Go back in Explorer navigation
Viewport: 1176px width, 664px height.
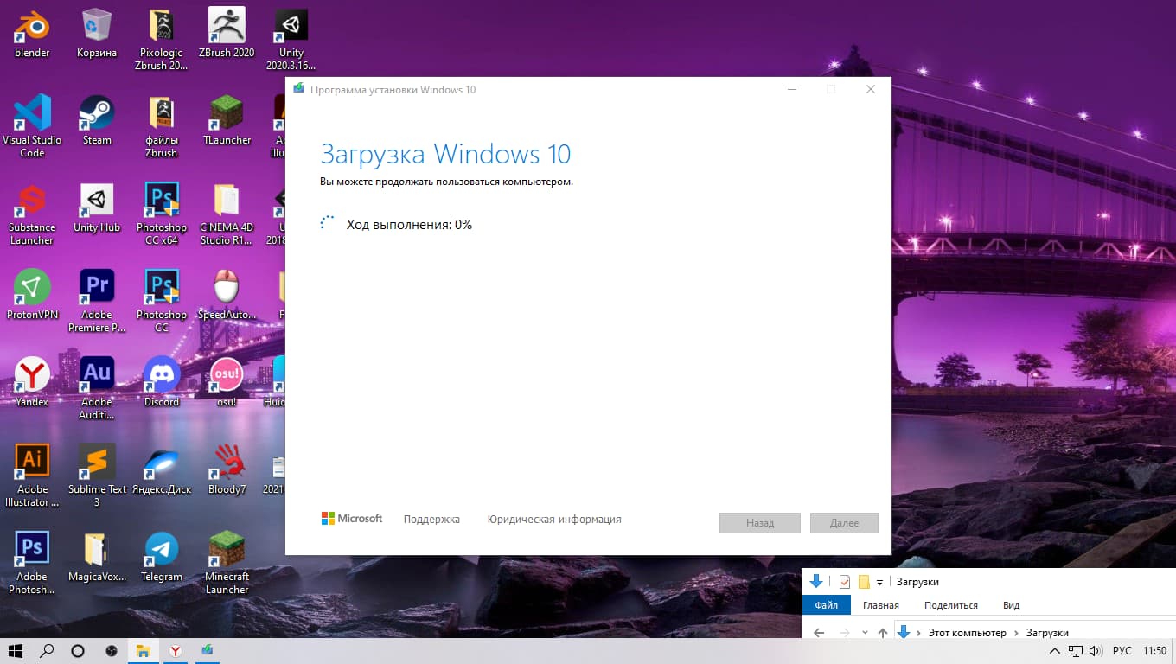(818, 633)
